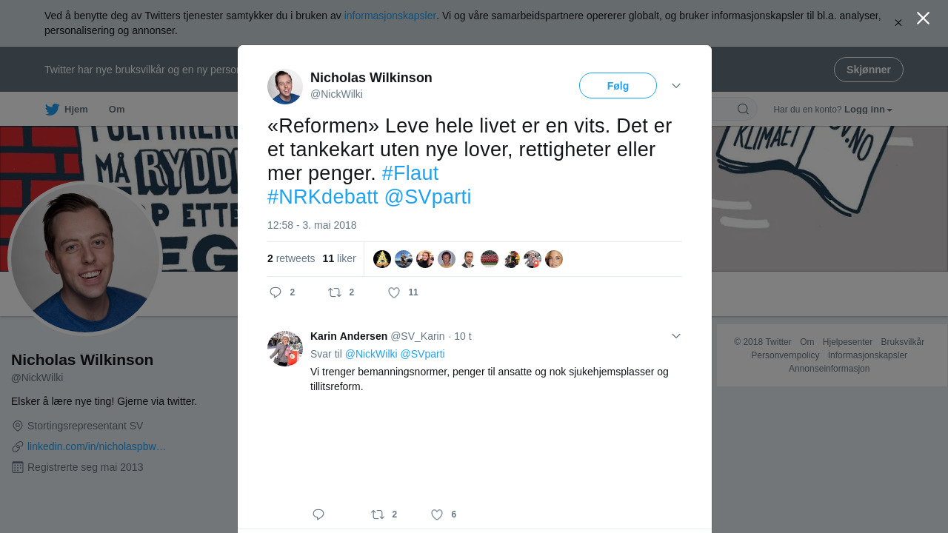Click the reply icon under Nicholas's tweet
Viewport: 948px width, 533px height.
click(x=276, y=292)
